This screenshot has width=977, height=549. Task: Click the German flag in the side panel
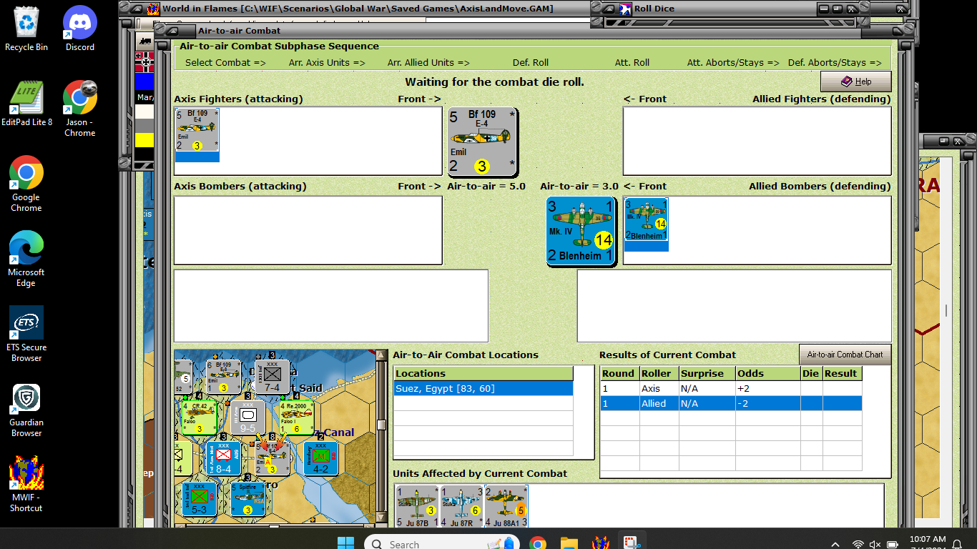coord(144,62)
